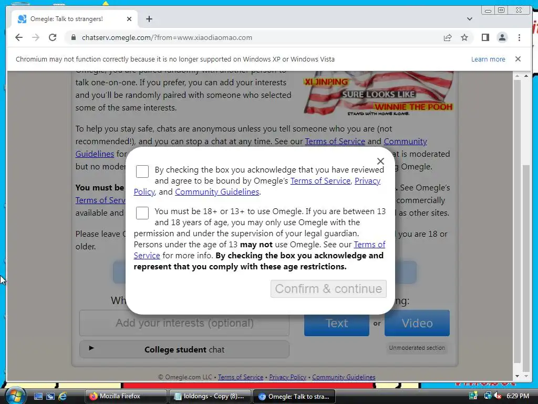
Task: Start a Video chat
Action: click(x=417, y=323)
